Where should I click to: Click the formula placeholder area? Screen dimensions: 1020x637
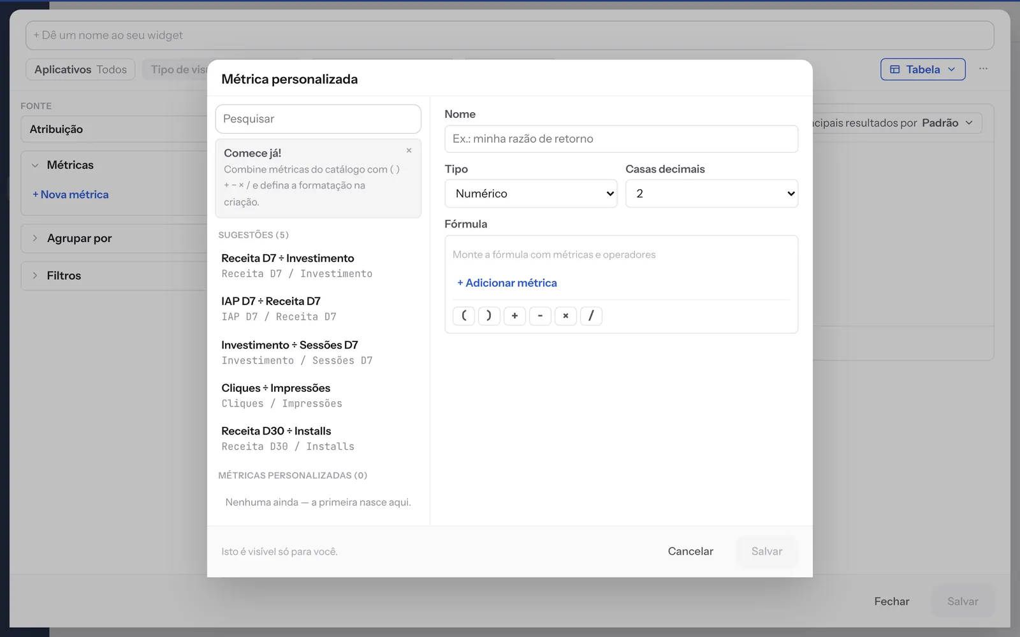554,255
